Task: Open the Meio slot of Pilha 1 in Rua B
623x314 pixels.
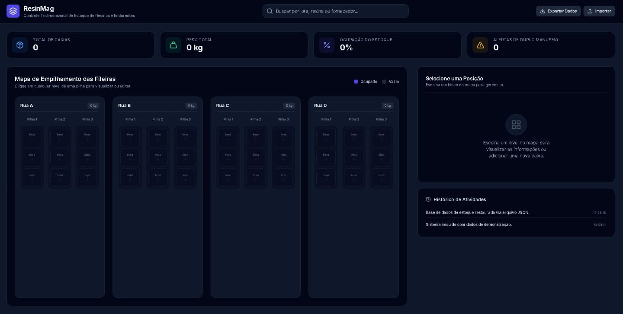Action: click(x=130, y=157)
